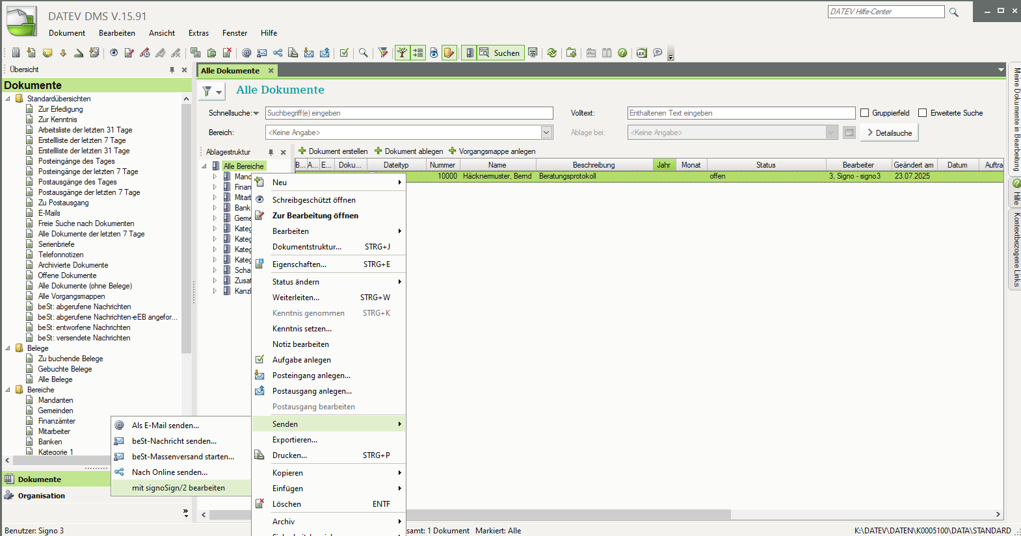Click the task checkmark toolbar icon
This screenshot has height=536, width=1021.
click(344, 53)
